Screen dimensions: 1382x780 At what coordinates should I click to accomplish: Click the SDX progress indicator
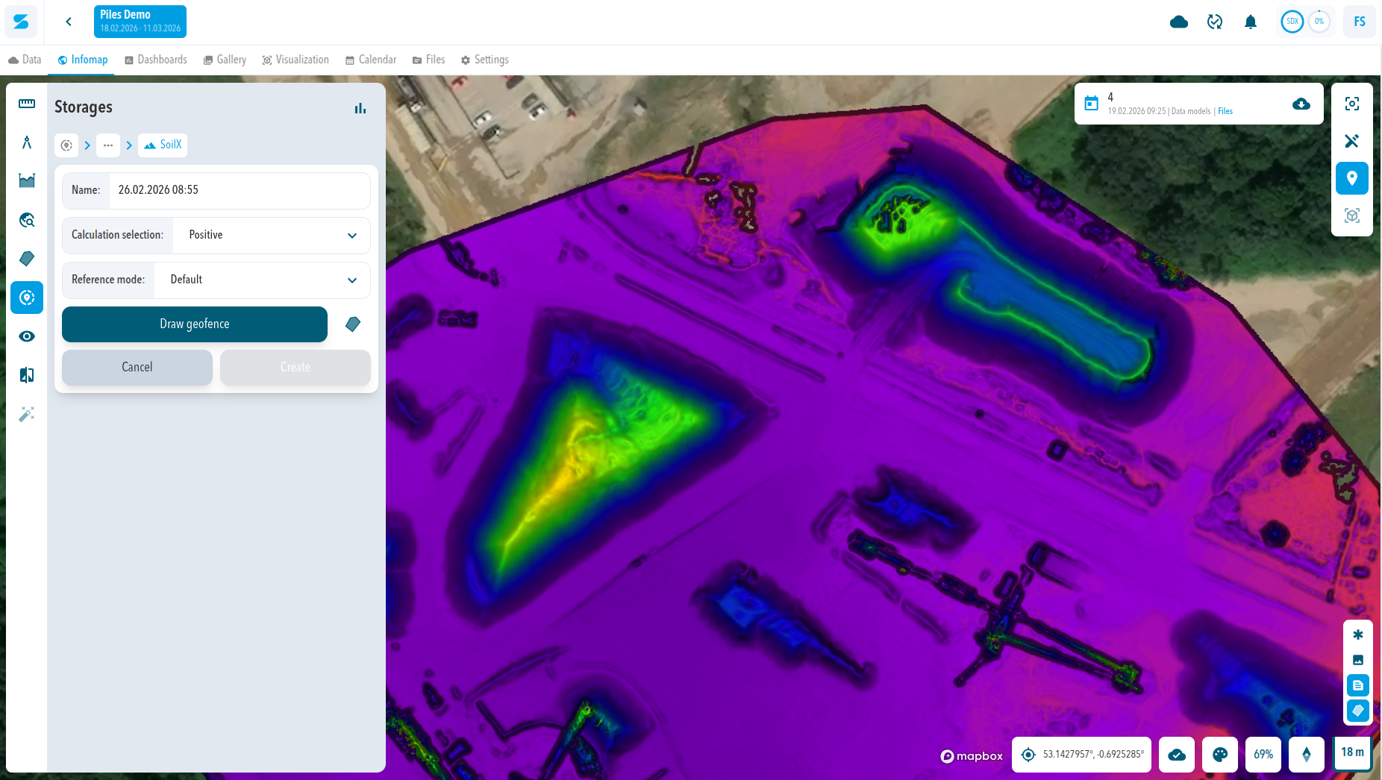[x=1292, y=22]
